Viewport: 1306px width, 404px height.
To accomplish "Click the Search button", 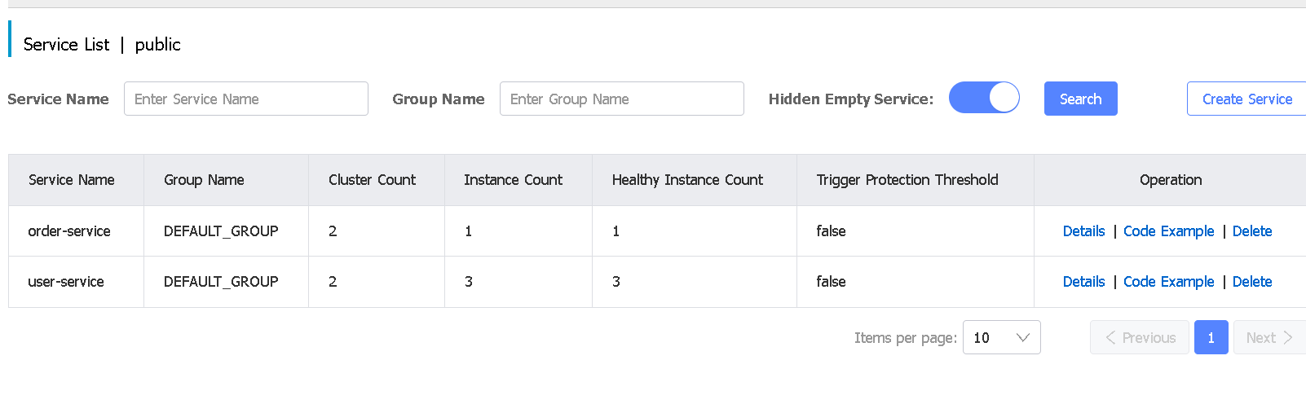I will pos(1080,99).
